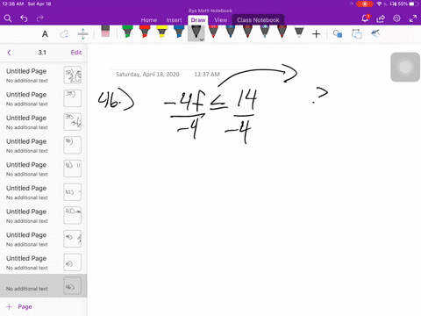Click the redo arrow icon

(x=39, y=18)
